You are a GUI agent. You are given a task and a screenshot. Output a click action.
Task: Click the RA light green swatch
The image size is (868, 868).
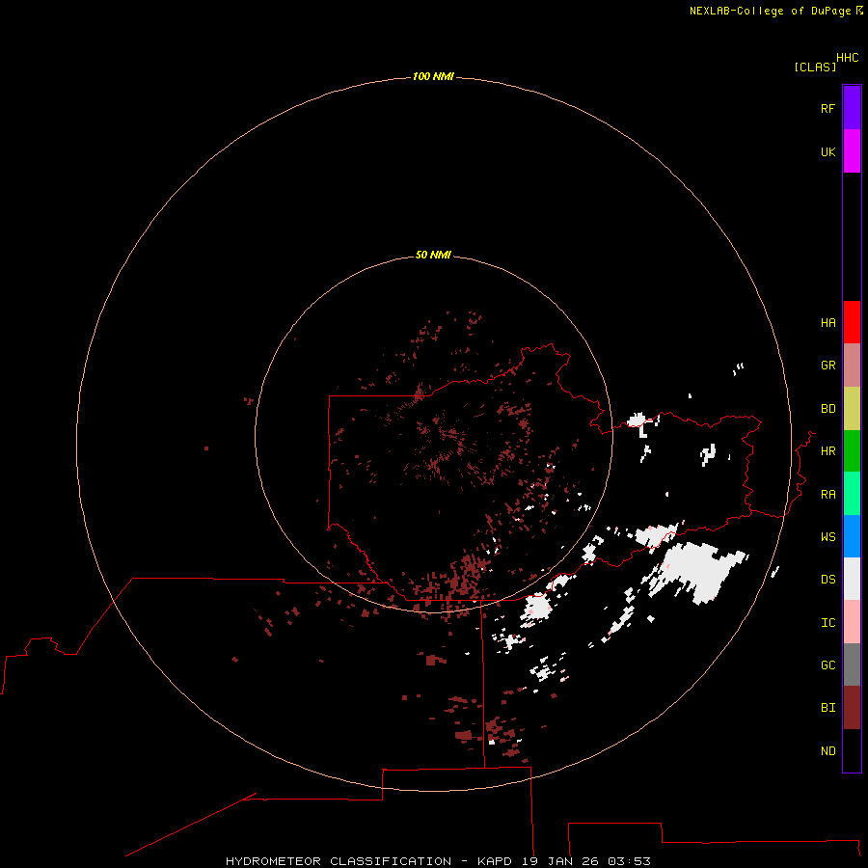[852, 494]
